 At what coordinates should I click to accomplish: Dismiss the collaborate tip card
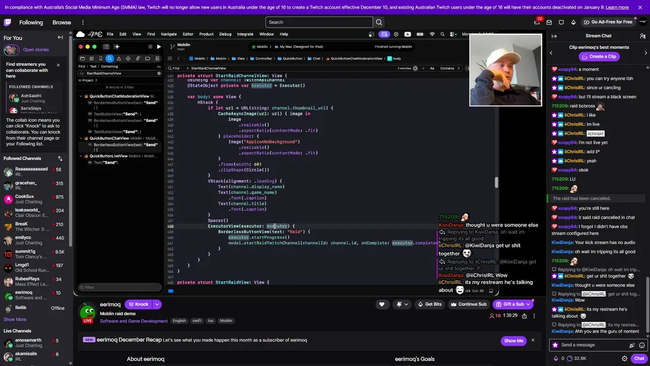click(58, 65)
